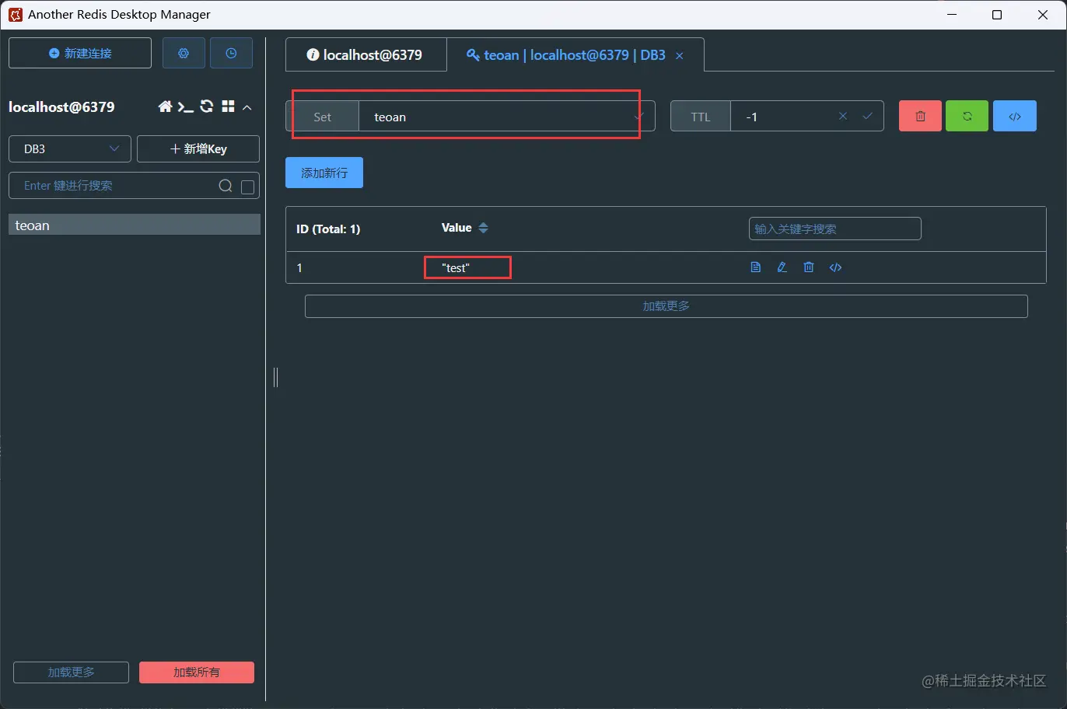
Task: Toggle exact search checkbox
Action: 247,187
